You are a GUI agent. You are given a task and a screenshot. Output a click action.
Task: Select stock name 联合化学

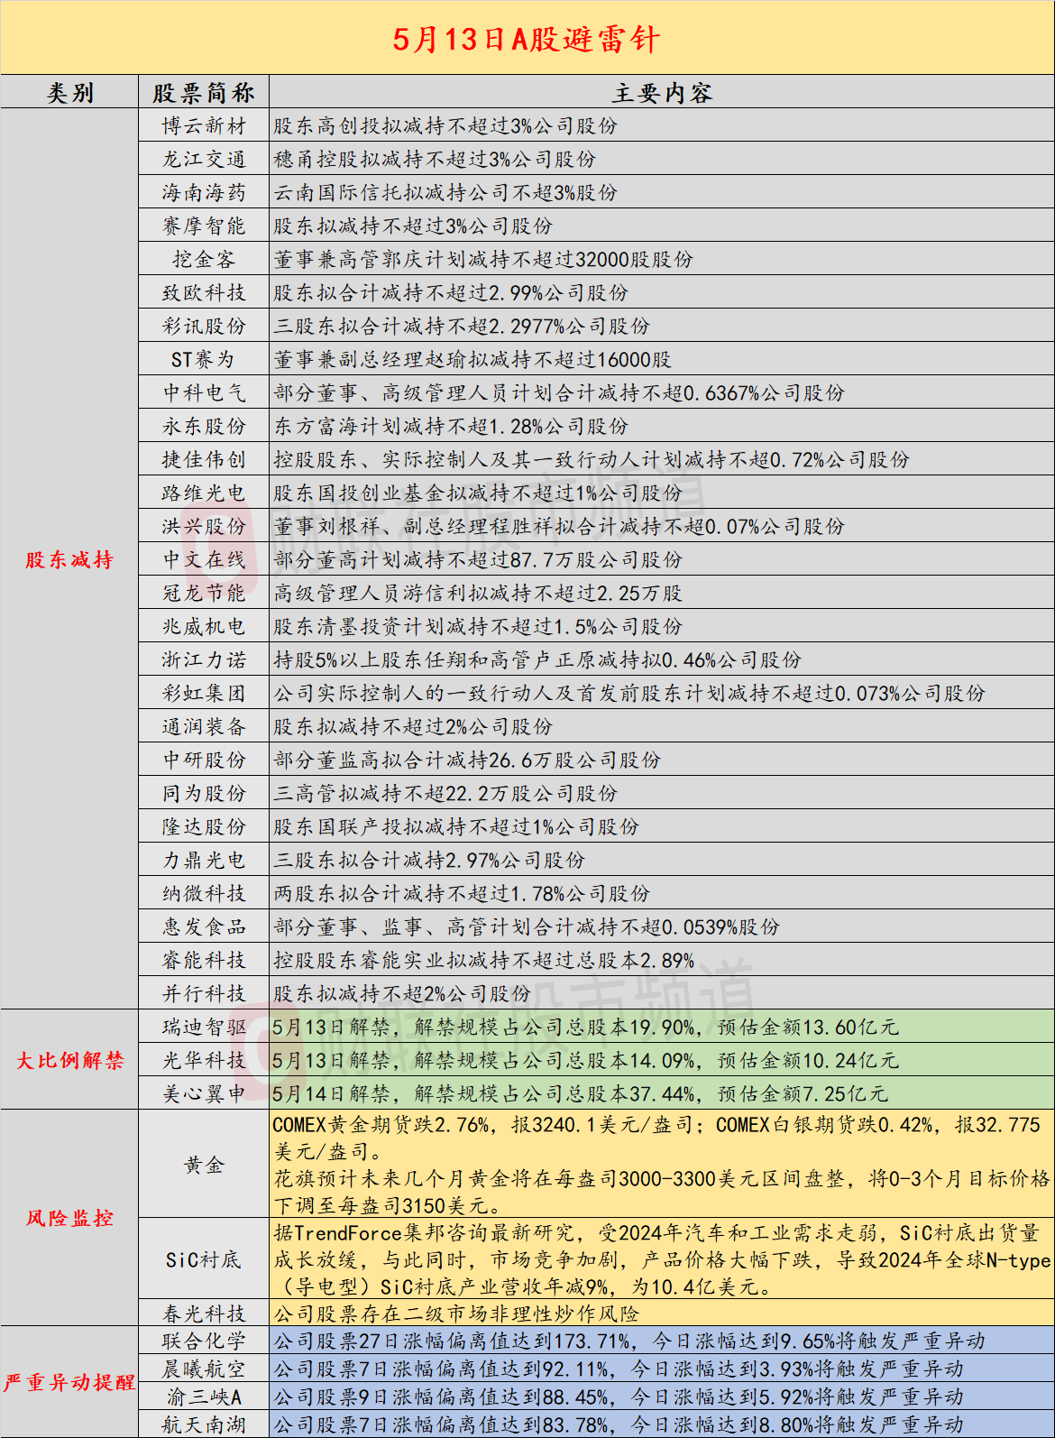(204, 1341)
